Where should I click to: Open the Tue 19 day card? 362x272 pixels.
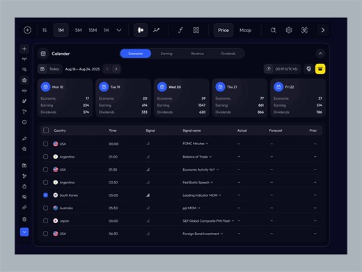[x=123, y=98]
